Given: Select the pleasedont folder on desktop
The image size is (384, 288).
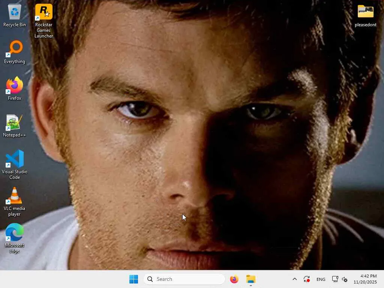Looking at the screenshot, I should [365, 15].
